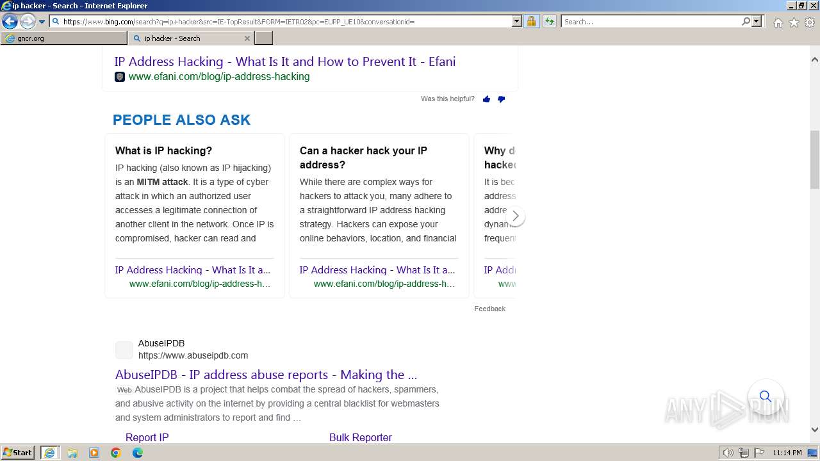Click the floating blue search magnifier button

(x=766, y=396)
